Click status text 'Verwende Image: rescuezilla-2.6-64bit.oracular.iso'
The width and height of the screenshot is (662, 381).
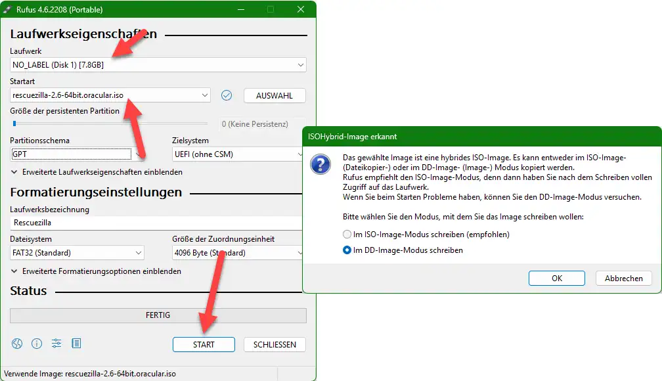[x=90, y=374]
